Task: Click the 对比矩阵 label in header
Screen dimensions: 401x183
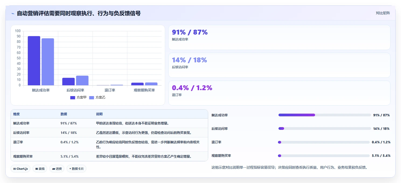Action: click(x=383, y=13)
